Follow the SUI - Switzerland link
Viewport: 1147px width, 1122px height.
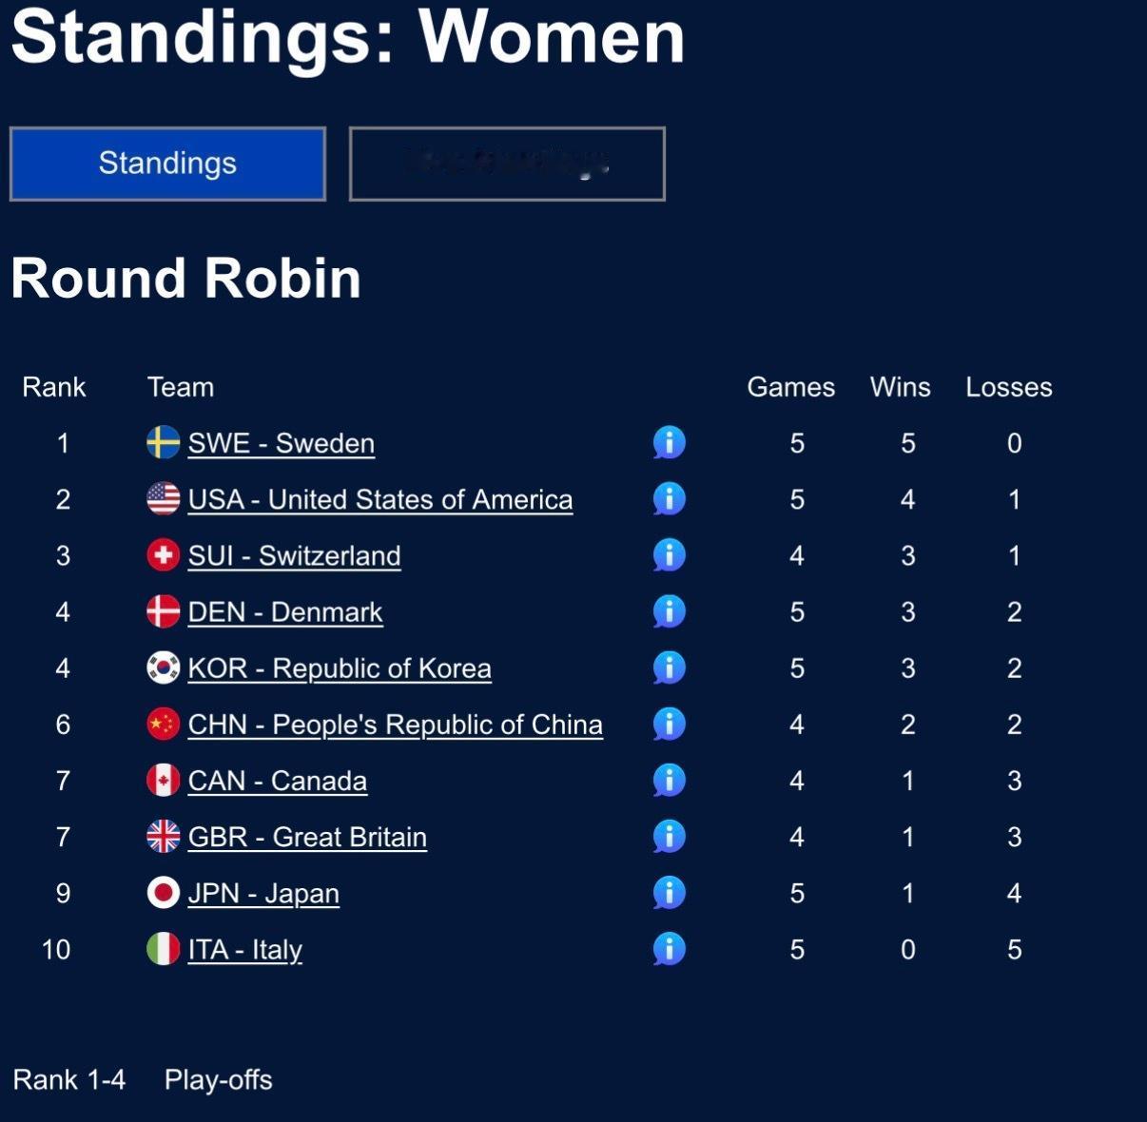[294, 555]
